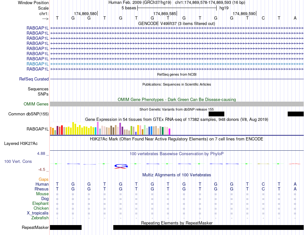Click 'hg19' beside the scale bar
The height and width of the screenshot is (235, 304).
point(224,8)
